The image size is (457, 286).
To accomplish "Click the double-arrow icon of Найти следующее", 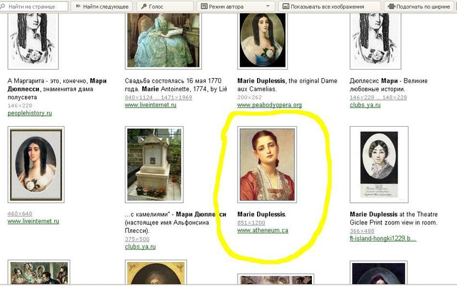I will (78, 6).
